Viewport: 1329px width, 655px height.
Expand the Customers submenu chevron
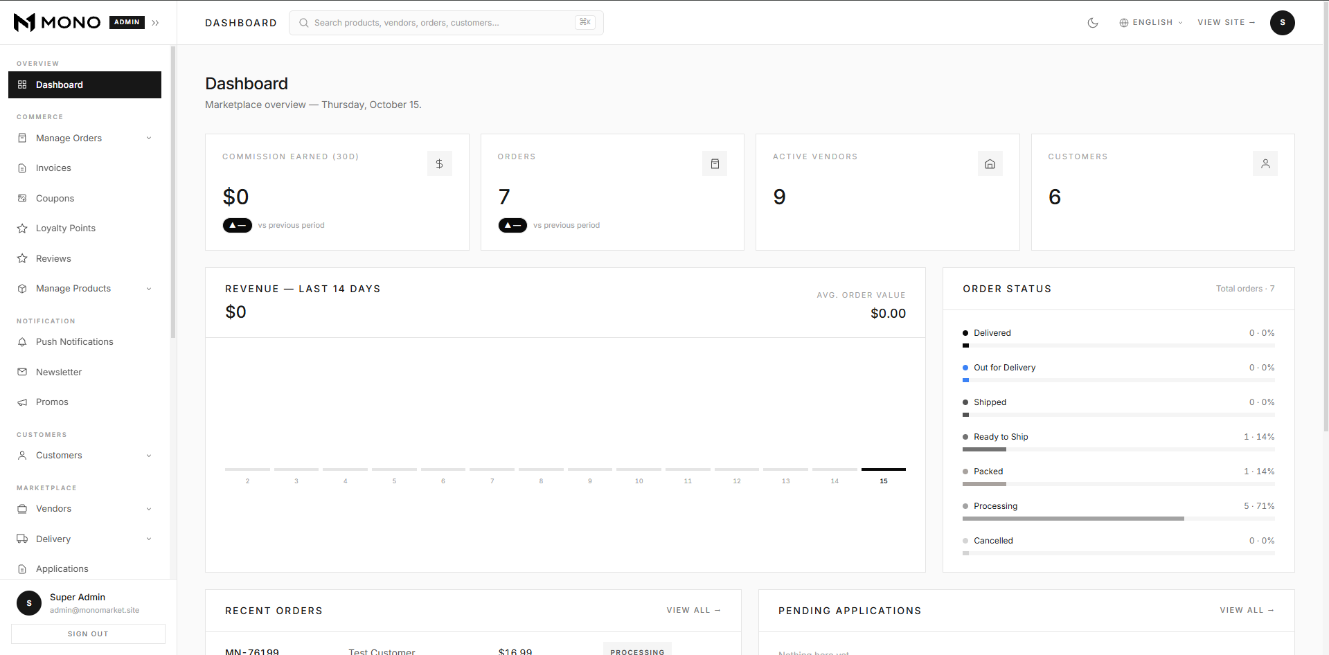[x=149, y=456]
